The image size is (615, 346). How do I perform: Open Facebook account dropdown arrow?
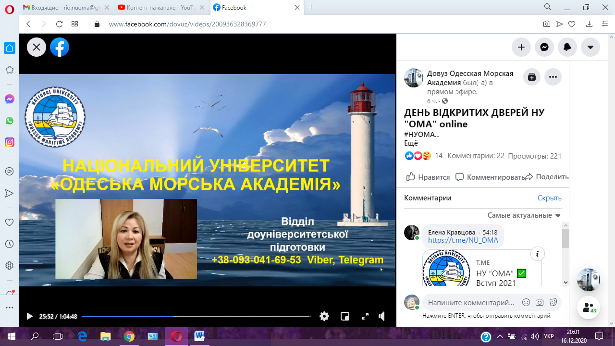(x=590, y=47)
